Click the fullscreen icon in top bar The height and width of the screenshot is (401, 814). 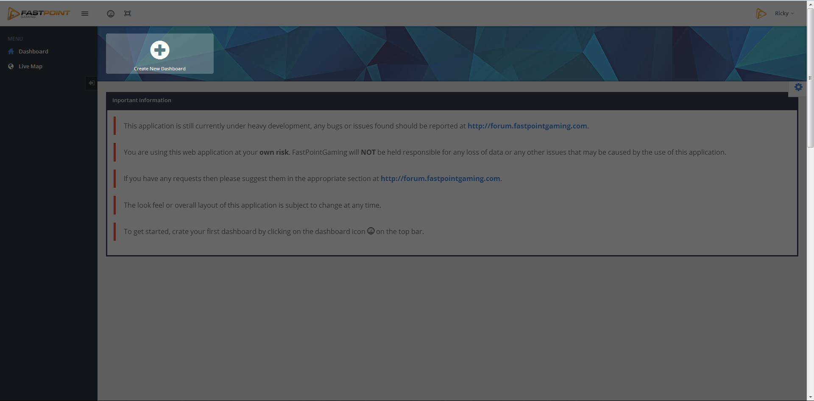point(128,14)
